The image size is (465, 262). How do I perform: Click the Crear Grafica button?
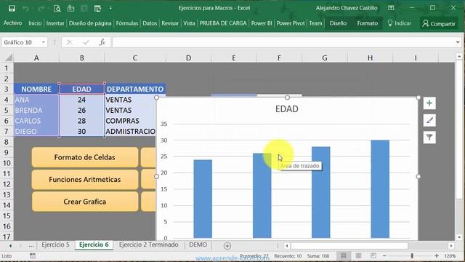pos(85,202)
